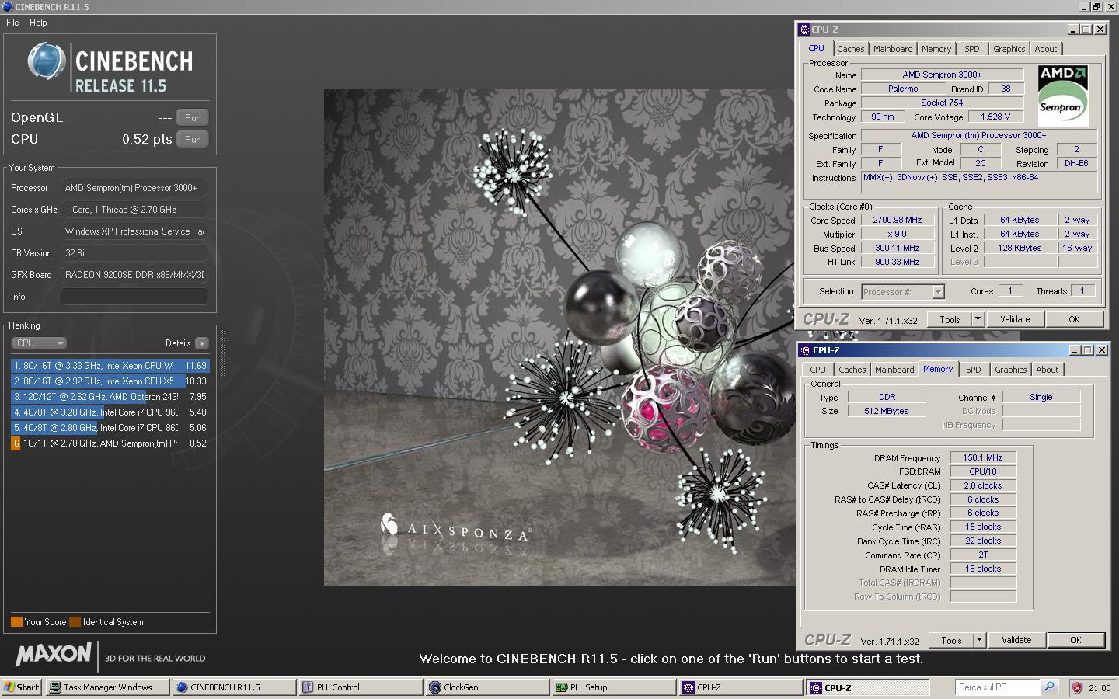
Task: Switch to Caches tab in top CPU-Z
Action: coord(851,49)
